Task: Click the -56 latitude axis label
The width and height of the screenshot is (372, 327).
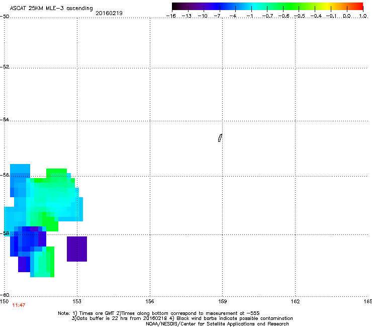Action: (5, 175)
